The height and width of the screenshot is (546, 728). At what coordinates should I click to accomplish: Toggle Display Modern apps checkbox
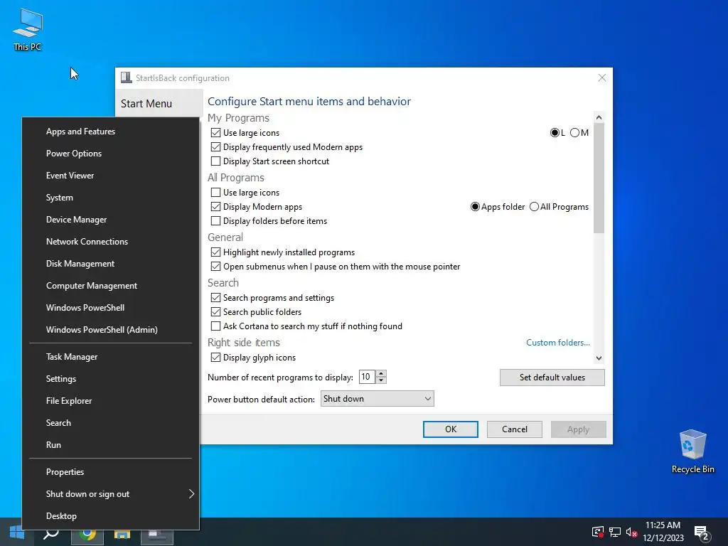[215, 207]
